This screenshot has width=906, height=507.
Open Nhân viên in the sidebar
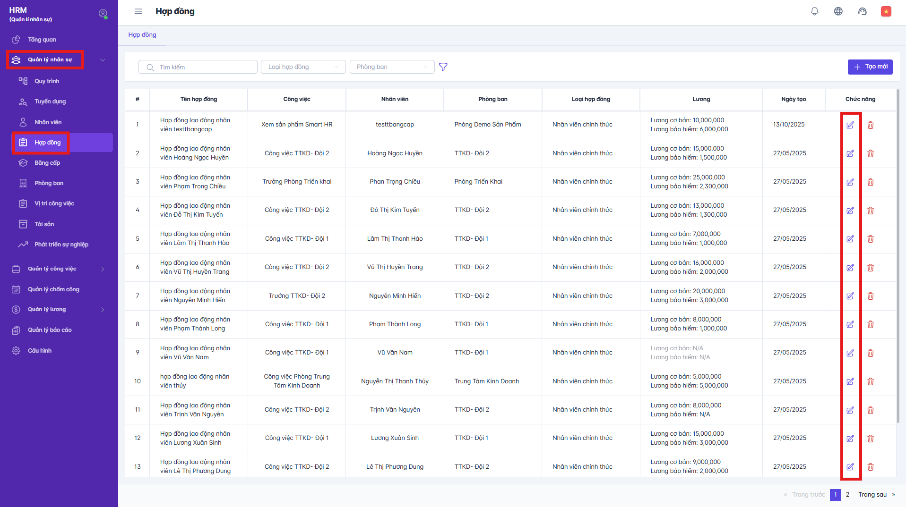pyautogui.click(x=48, y=122)
